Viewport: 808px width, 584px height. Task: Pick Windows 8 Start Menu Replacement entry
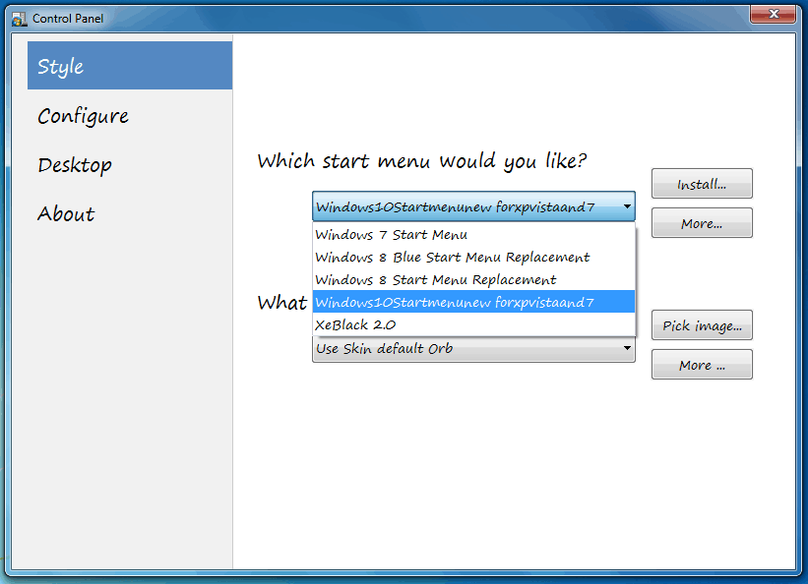(x=473, y=279)
